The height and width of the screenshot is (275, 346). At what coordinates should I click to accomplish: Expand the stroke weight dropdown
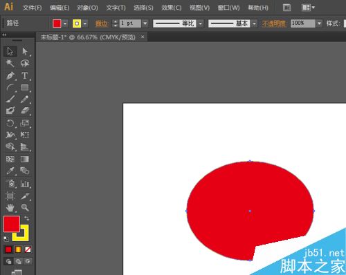point(145,23)
